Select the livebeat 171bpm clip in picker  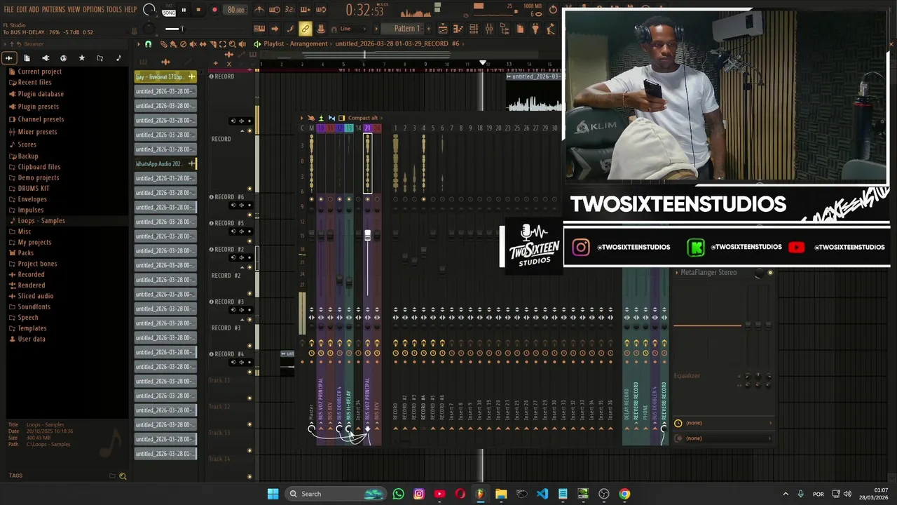165,76
